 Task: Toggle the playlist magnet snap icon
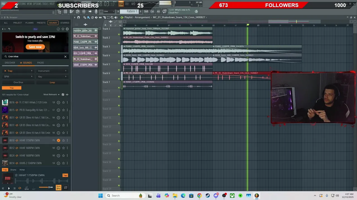(x=78, y=17)
